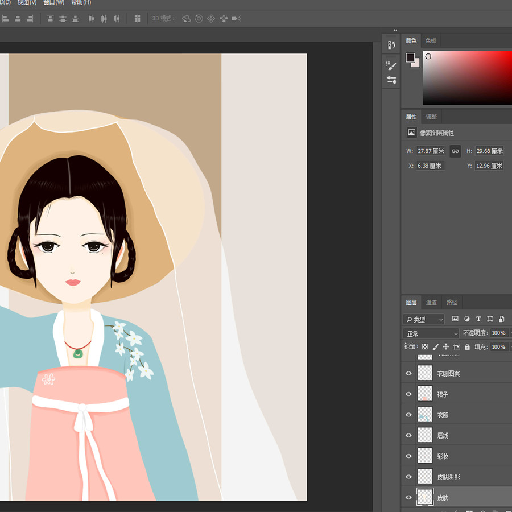Toggle lock image pixels brush icon

pyautogui.click(x=435, y=347)
